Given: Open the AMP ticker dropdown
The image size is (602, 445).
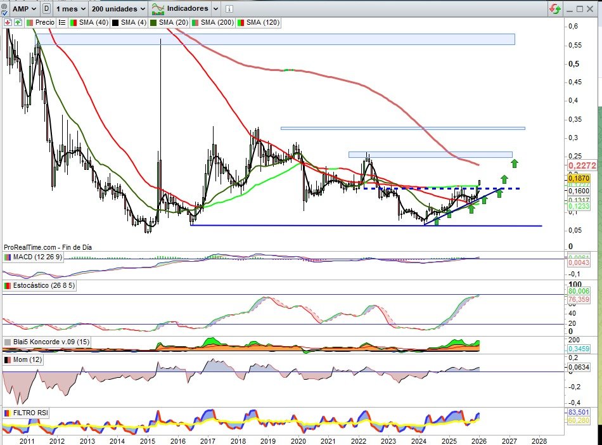Looking at the screenshot, I should [x=25, y=8].
